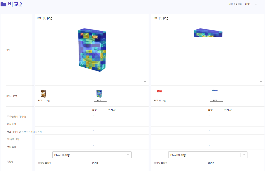Select the blue heatmap muffin box thumbnail
265x171 pixels.
99,94
